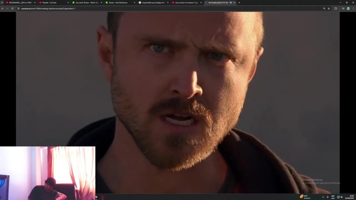Open the browser extensions puzzle icon
This screenshot has height=200, width=356.
pyautogui.click(x=336, y=9)
